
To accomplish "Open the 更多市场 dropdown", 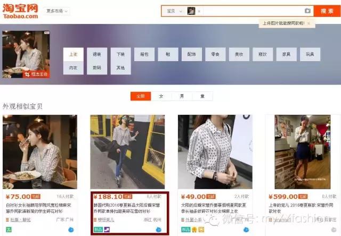I will 57,11.
